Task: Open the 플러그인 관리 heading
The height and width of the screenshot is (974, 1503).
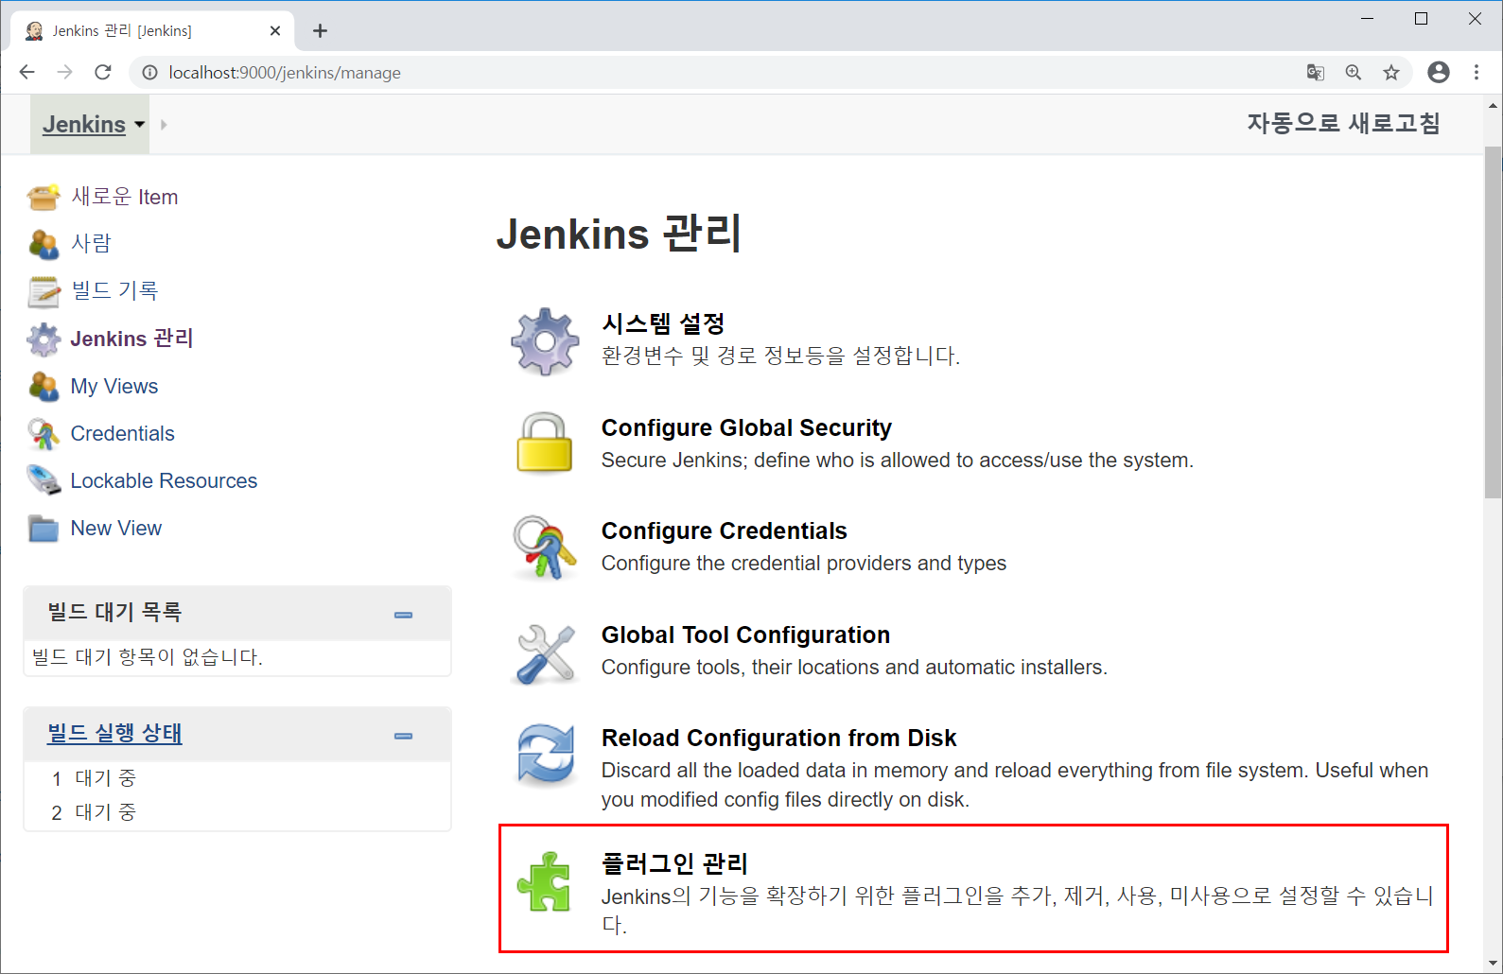Action: pos(674,863)
